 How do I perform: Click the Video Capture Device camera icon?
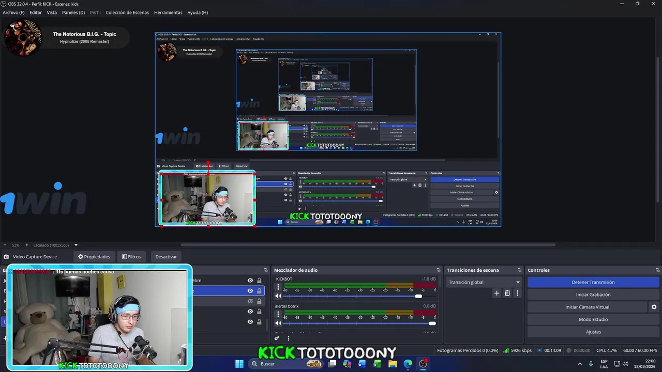[6, 257]
